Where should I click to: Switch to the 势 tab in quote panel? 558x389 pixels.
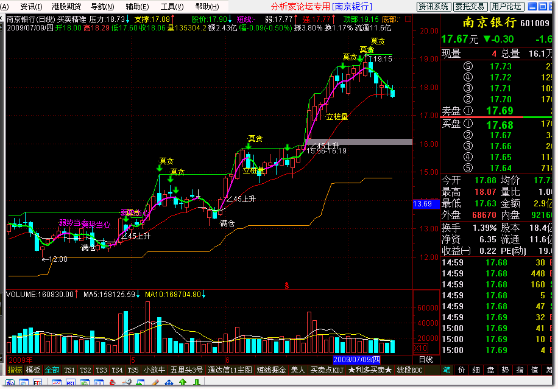(x=506, y=370)
